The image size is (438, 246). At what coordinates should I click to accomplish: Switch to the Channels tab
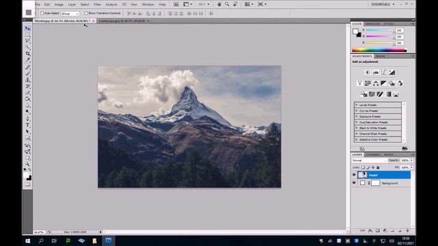click(x=373, y=154)
